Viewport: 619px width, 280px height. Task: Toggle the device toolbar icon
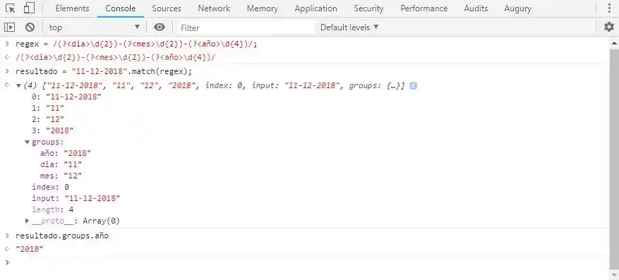(x=29, y=8)
